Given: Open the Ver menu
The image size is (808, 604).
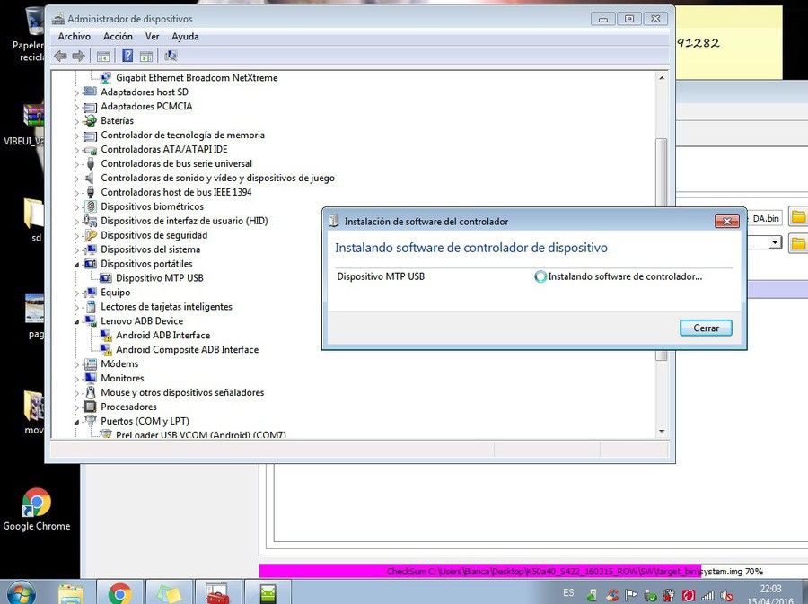Looking at the screenshot, I should [x=152, y=37].
